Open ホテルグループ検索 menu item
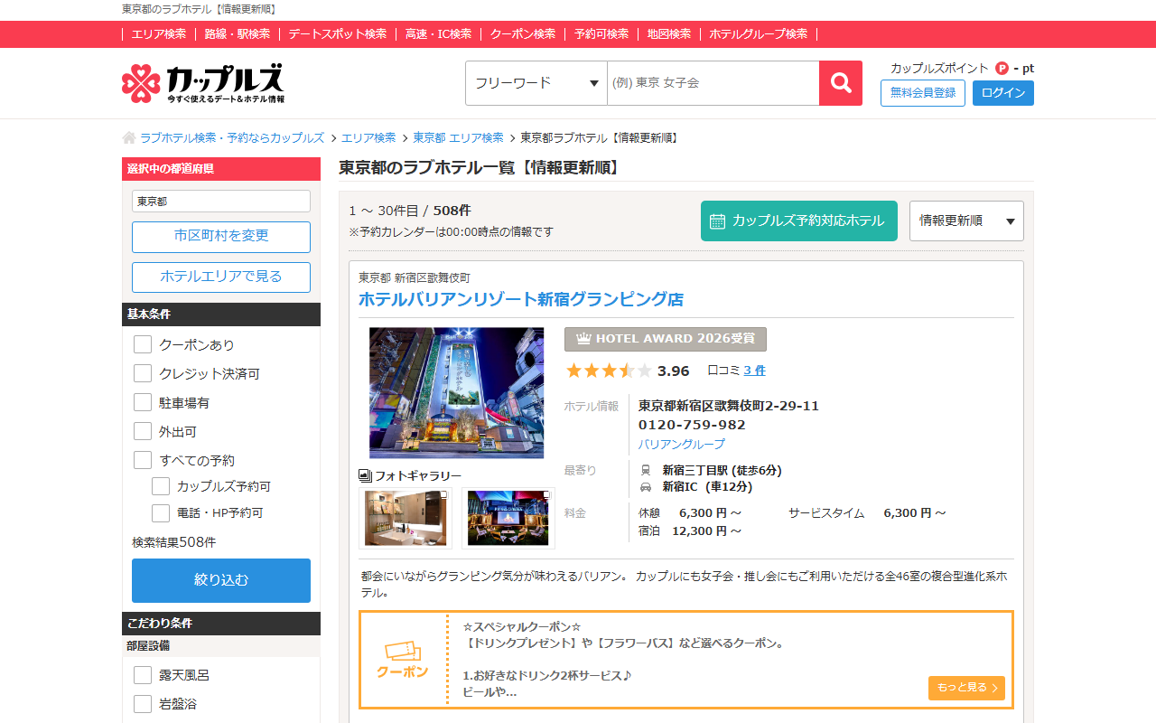Image resolution: width=1156 pixels, height=723 pixels. point(759,34)
